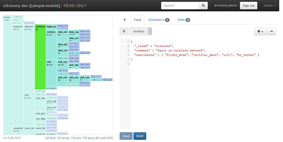The width and height of the screenshot is (283, 142).
Task: Select the connecti E1 T2 treemap node
Action: point(18,130)
